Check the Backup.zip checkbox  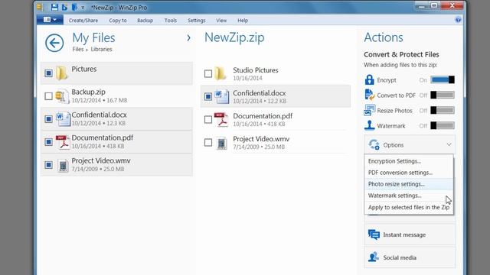(x=48, y=96)
